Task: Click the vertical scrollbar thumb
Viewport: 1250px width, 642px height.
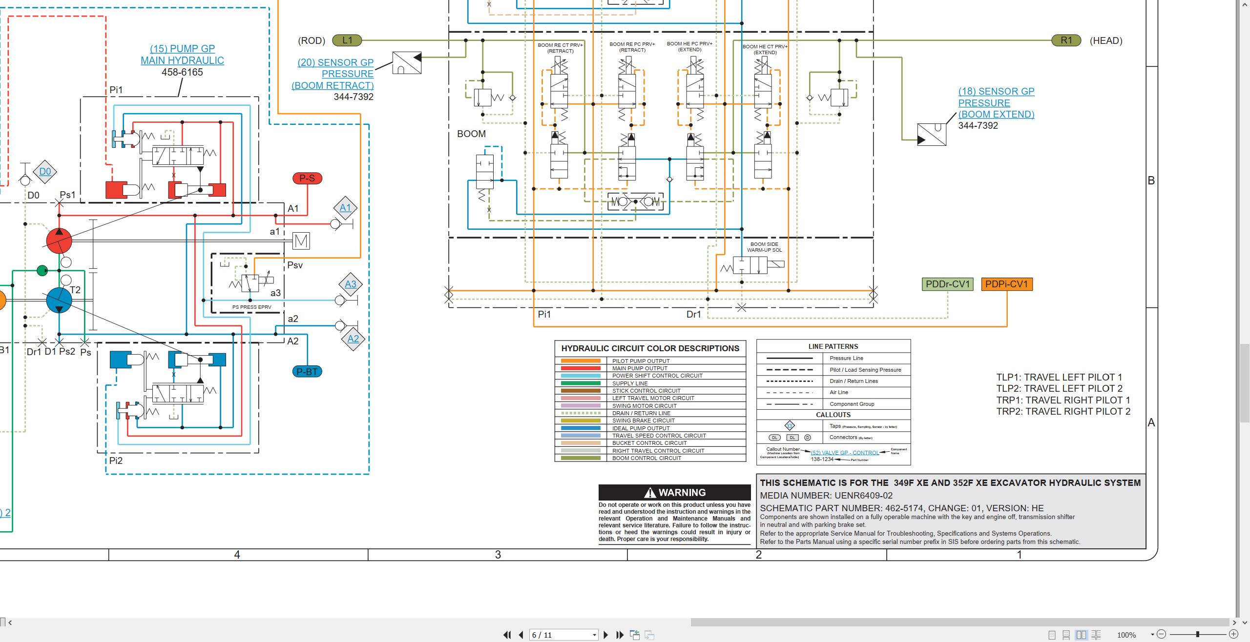Action: coord(1245,383)
